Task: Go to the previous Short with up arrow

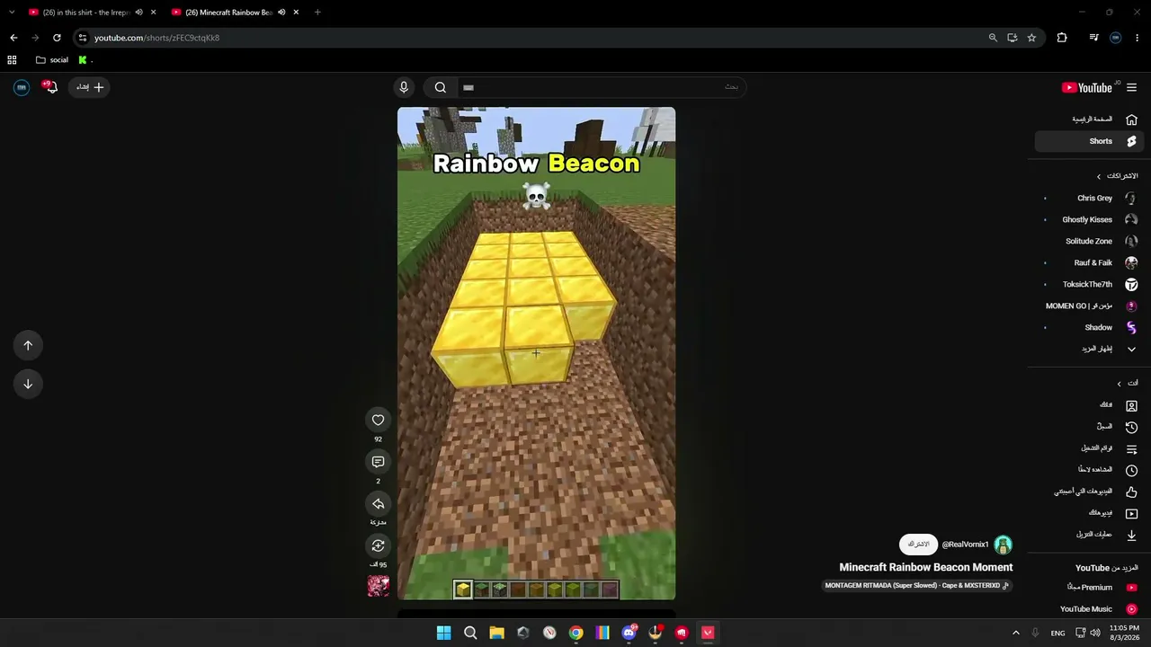Action: point(28,345)
